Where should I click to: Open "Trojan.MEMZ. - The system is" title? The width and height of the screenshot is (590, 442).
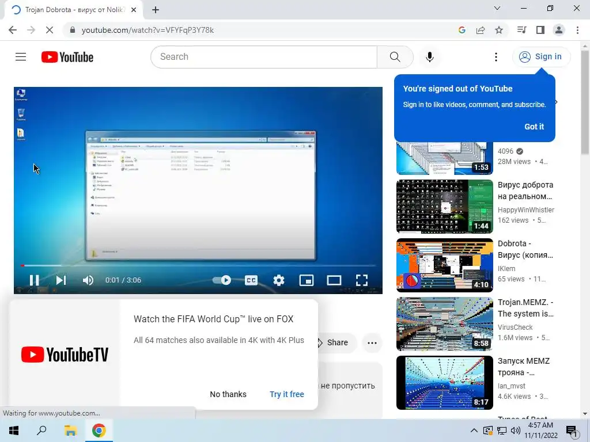525,308
